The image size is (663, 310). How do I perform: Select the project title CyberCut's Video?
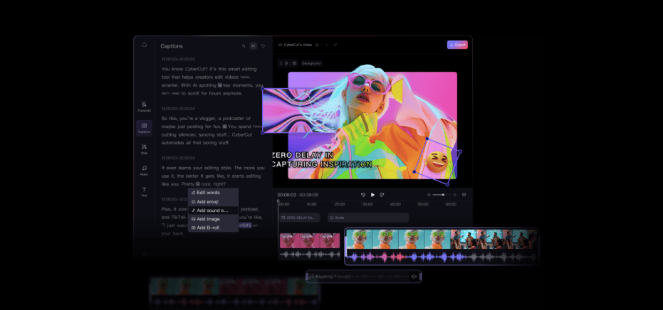pos(298,45)
